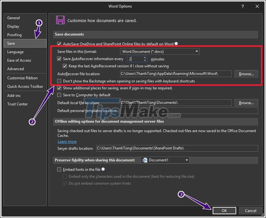Open the Trust Center category

pyautogui.click(x=17, y=104)
